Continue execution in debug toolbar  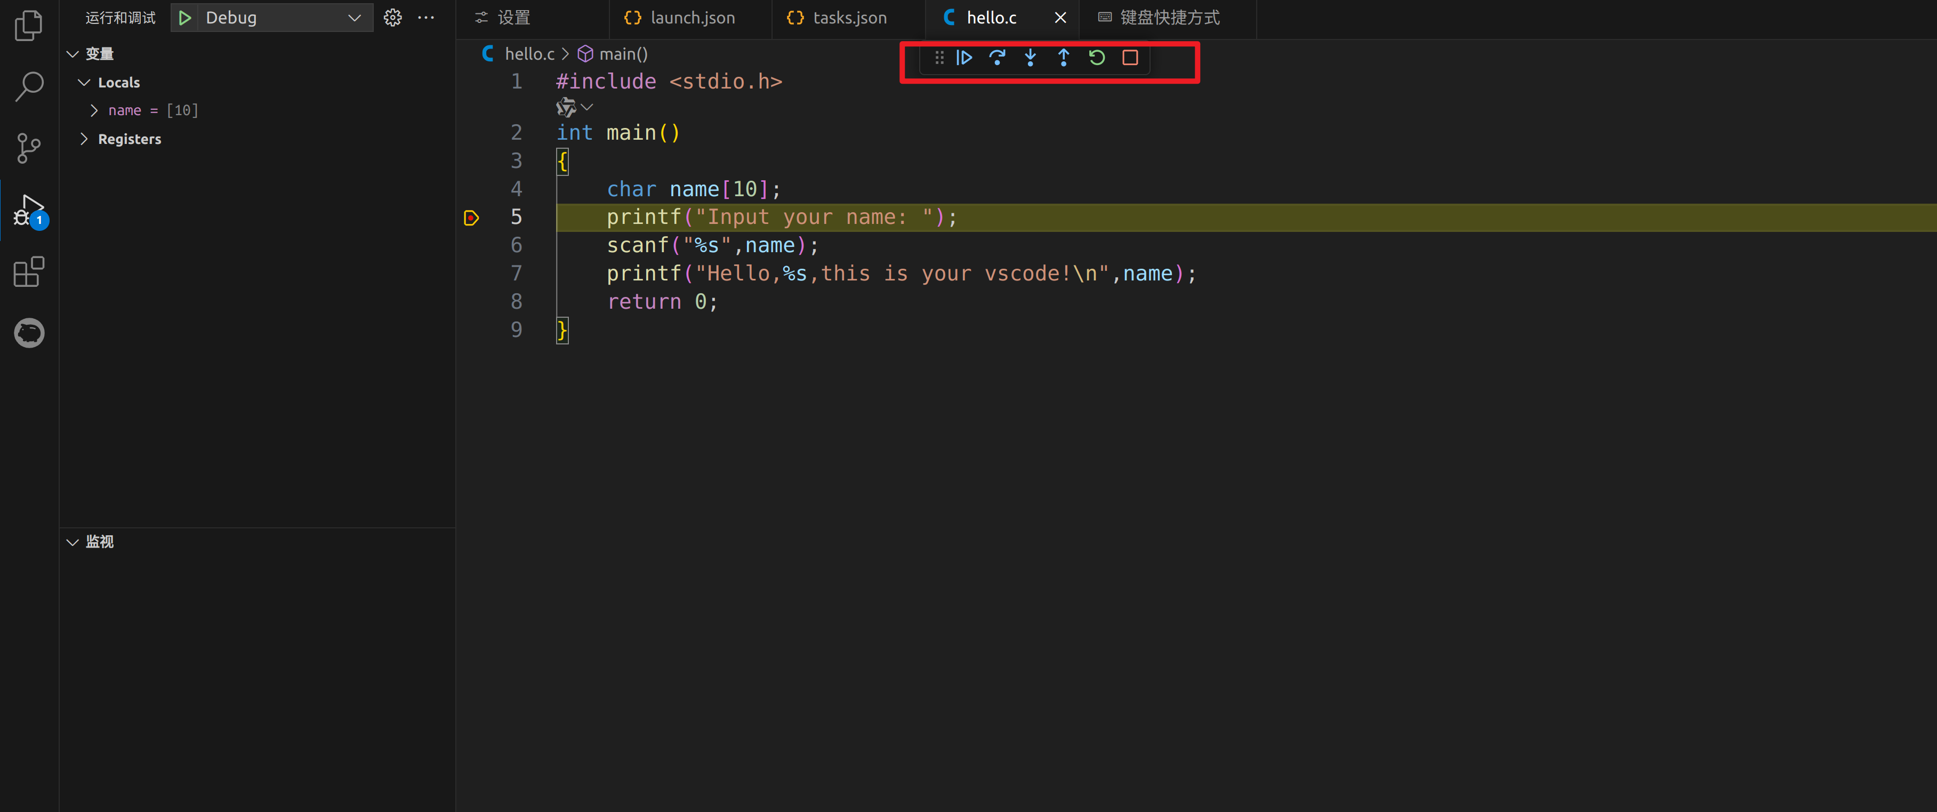pyautogui.click(x=964, y=57)
